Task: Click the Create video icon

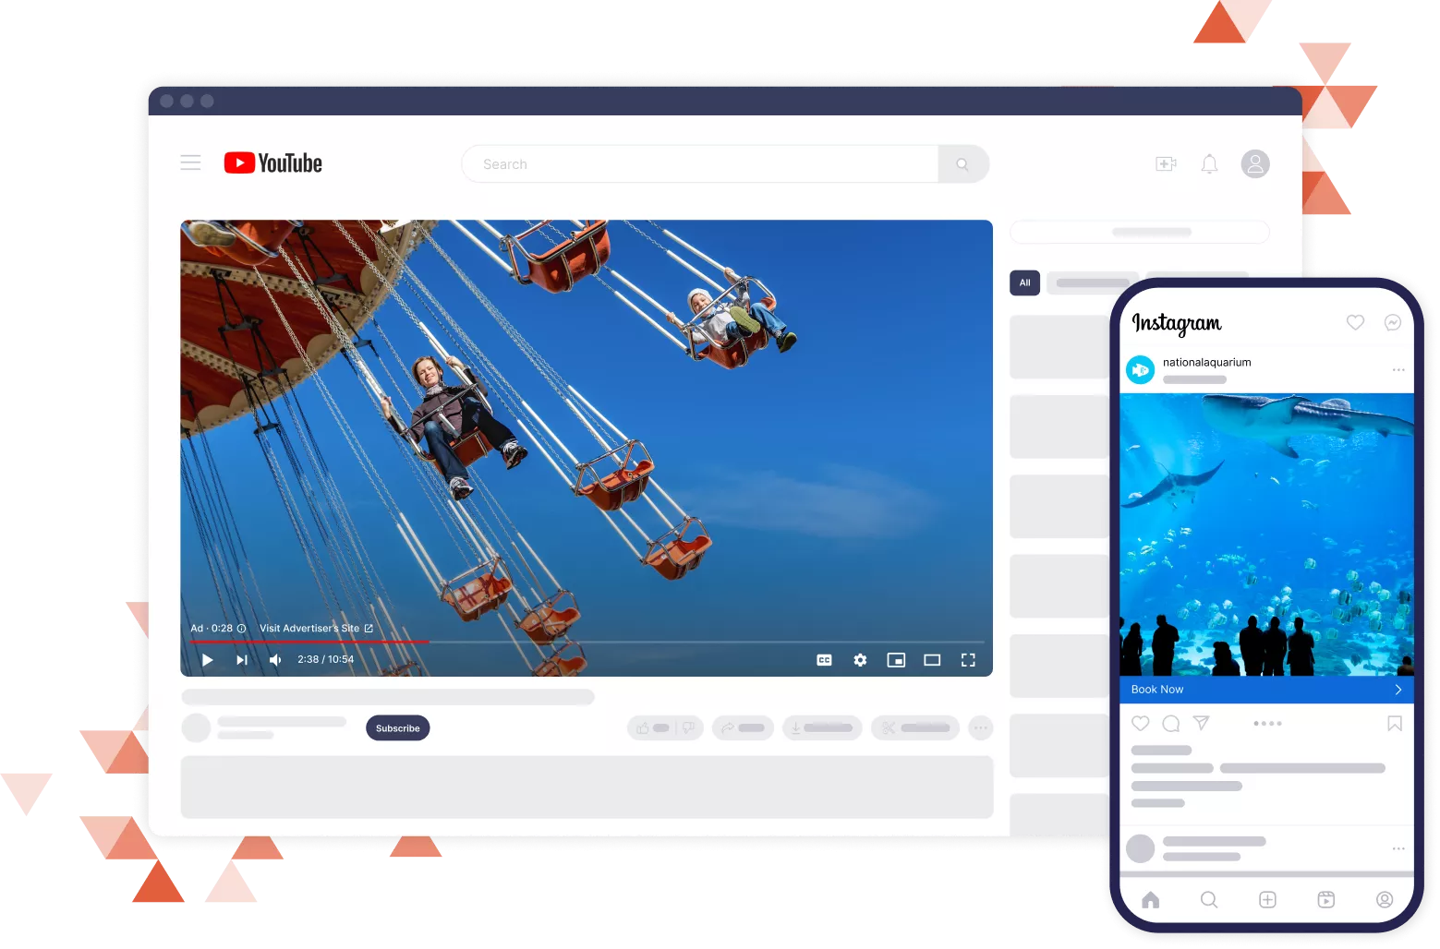Action: pos(1165,162)
